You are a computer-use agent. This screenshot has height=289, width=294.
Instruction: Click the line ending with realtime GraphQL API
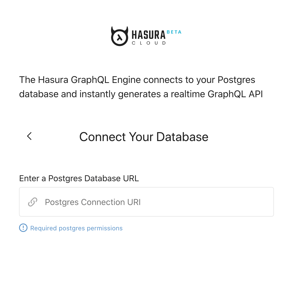pos(141,94)
